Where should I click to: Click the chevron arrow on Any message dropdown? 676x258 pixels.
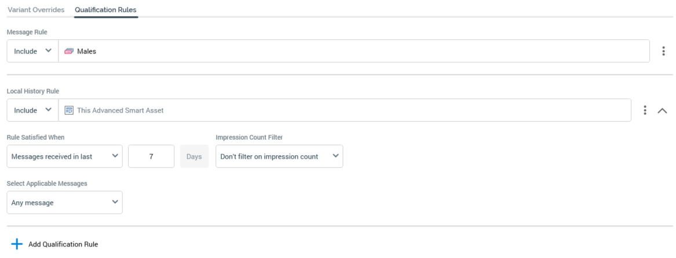coord(115,202)
